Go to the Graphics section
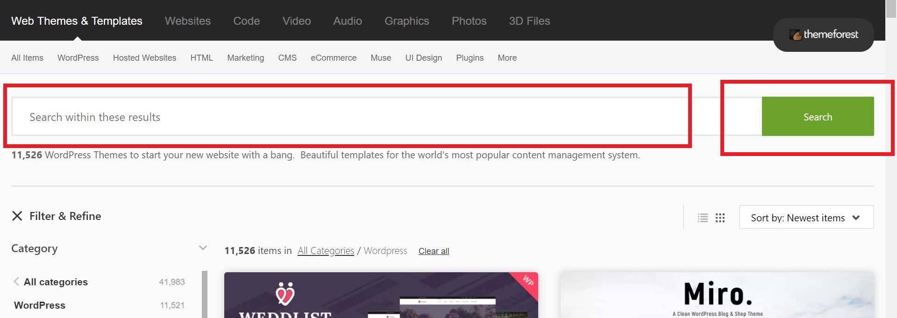This screenshot has height=318, width=897. click(x=406, y=21)
